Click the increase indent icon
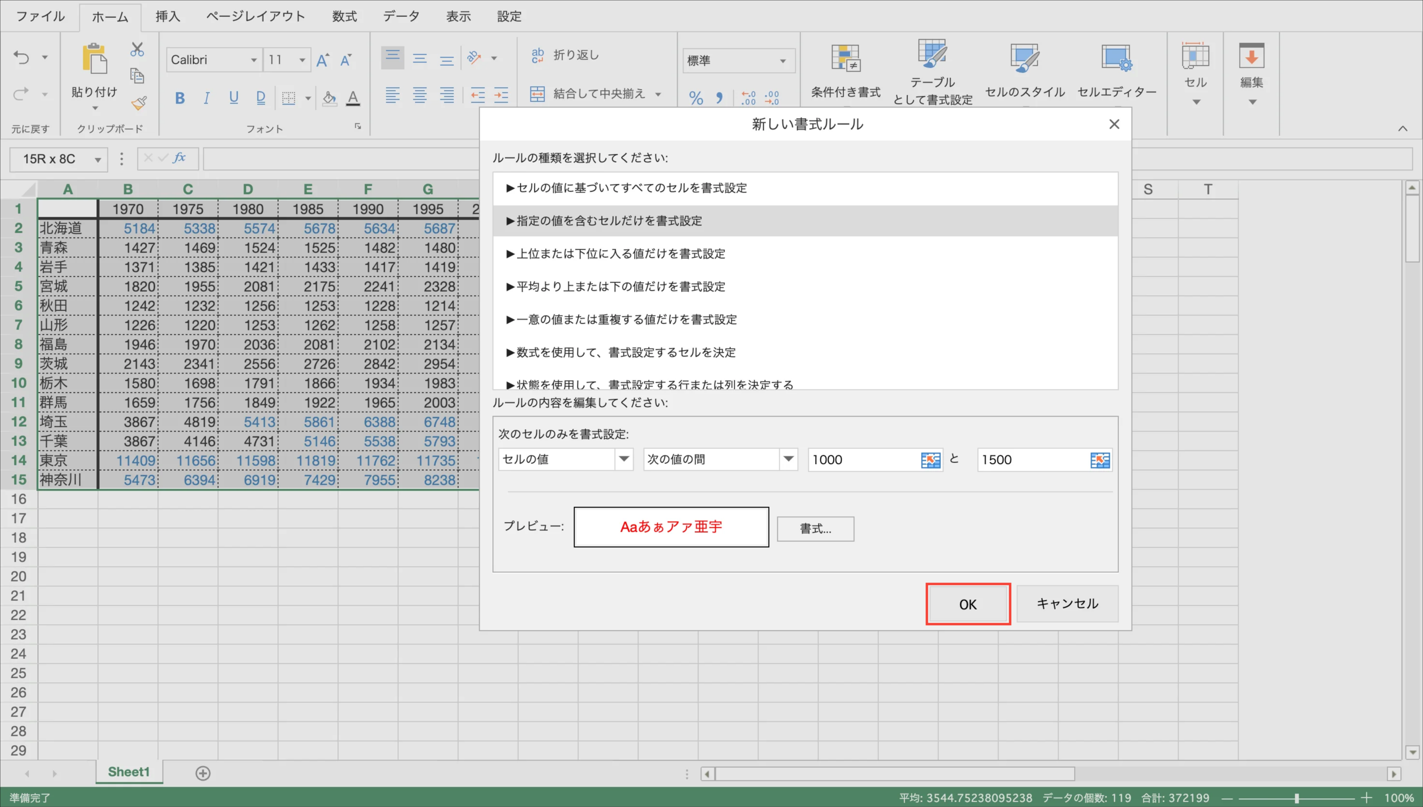The width and height of the screenshot is (1423, 807). 501,95
